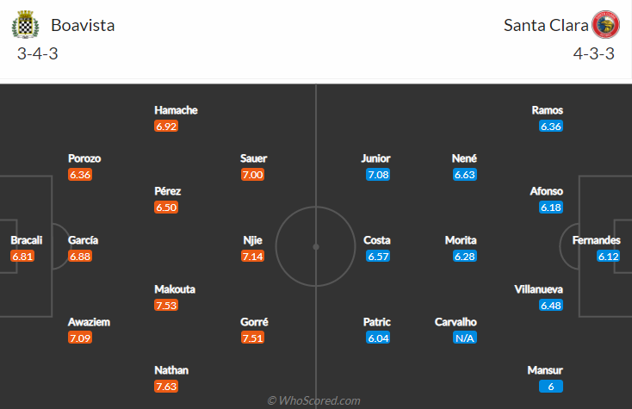This screenshot has height=409, width=632.
Task: Click the WhoScored.com watermark
Action: [x=315, y=400]
